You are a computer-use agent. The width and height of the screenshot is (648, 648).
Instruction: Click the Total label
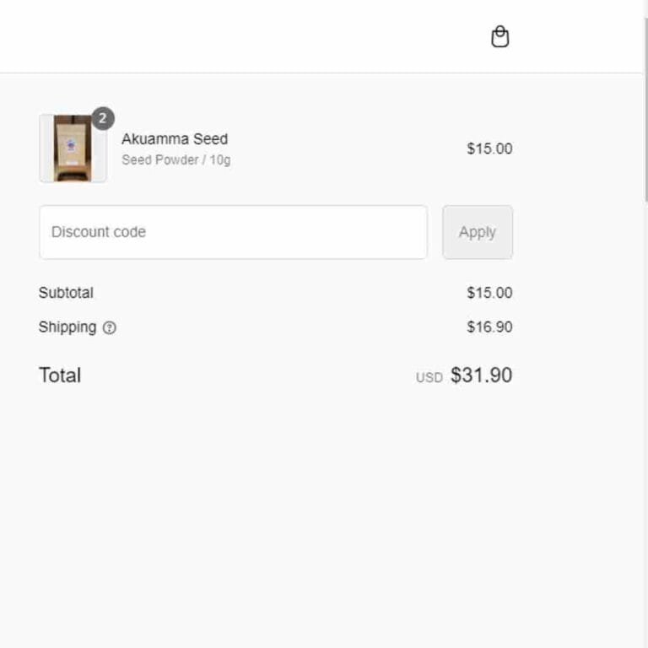[60, 375]
